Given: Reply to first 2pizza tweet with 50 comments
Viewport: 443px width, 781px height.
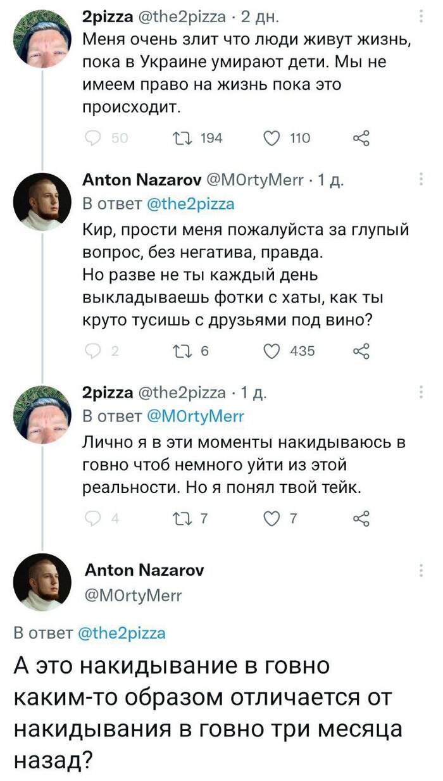Looking at the screenshot, I should coord(92,137).
